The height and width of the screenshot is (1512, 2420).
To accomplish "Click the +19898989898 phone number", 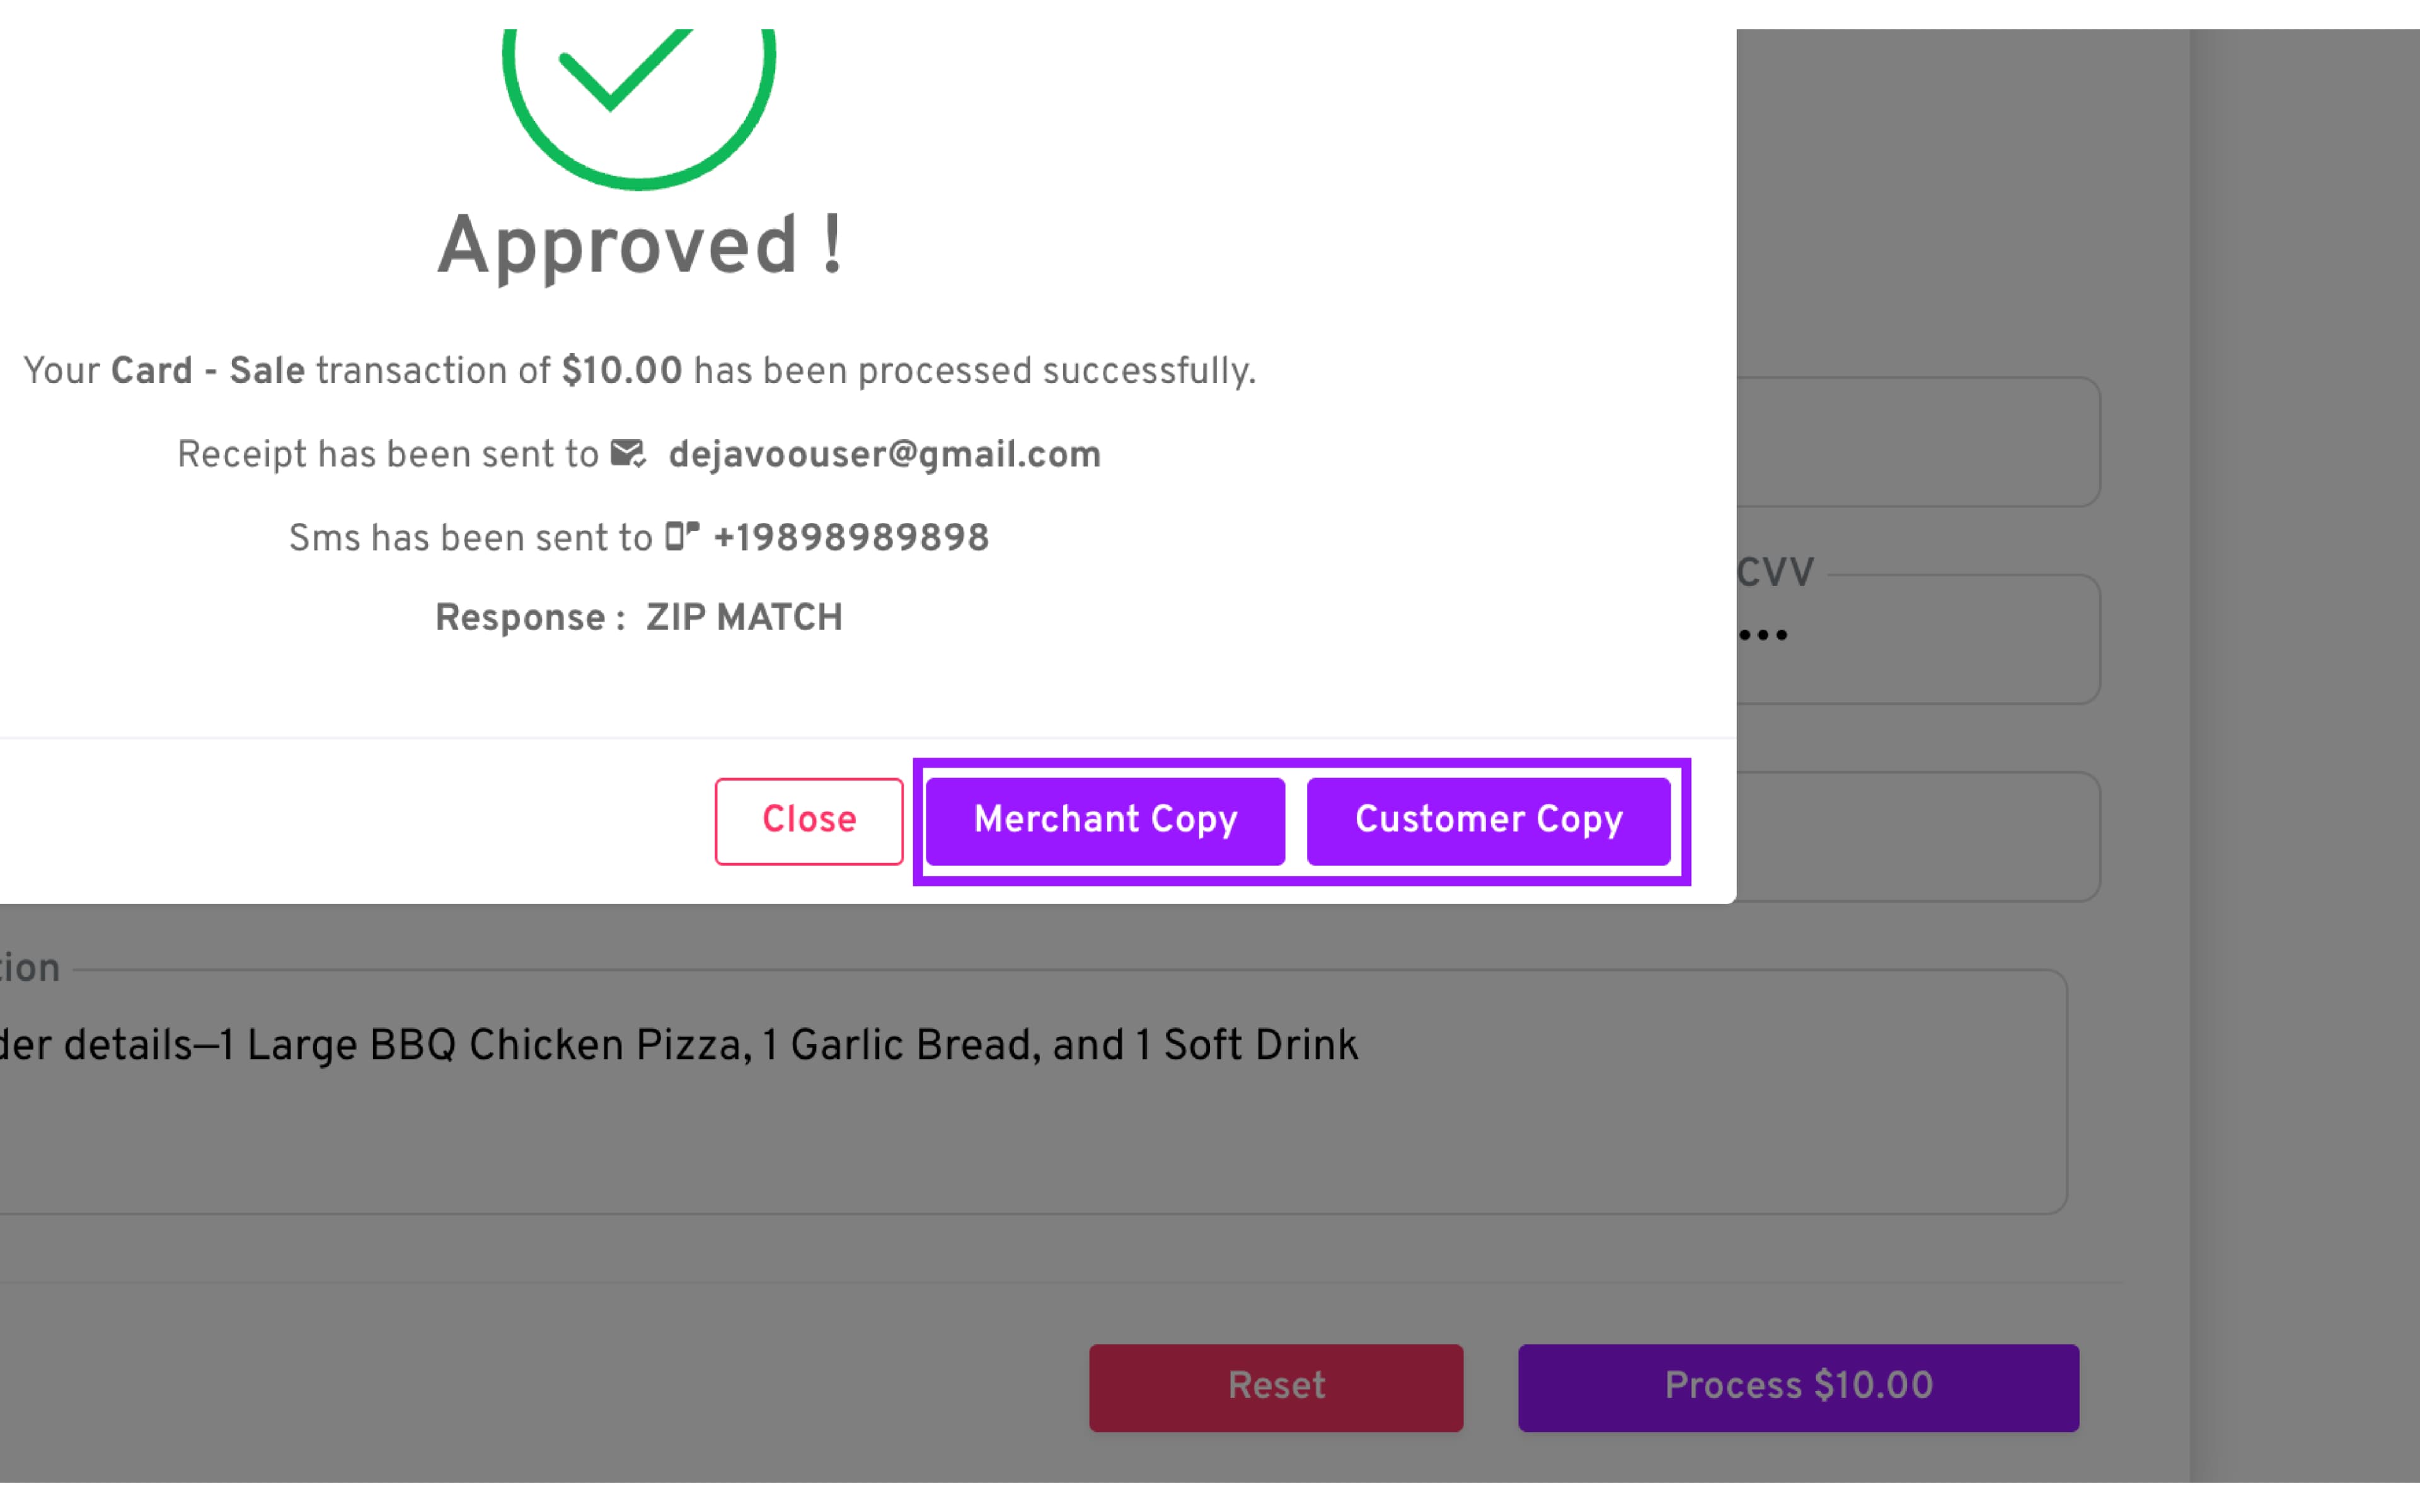I will coord(851,538).
